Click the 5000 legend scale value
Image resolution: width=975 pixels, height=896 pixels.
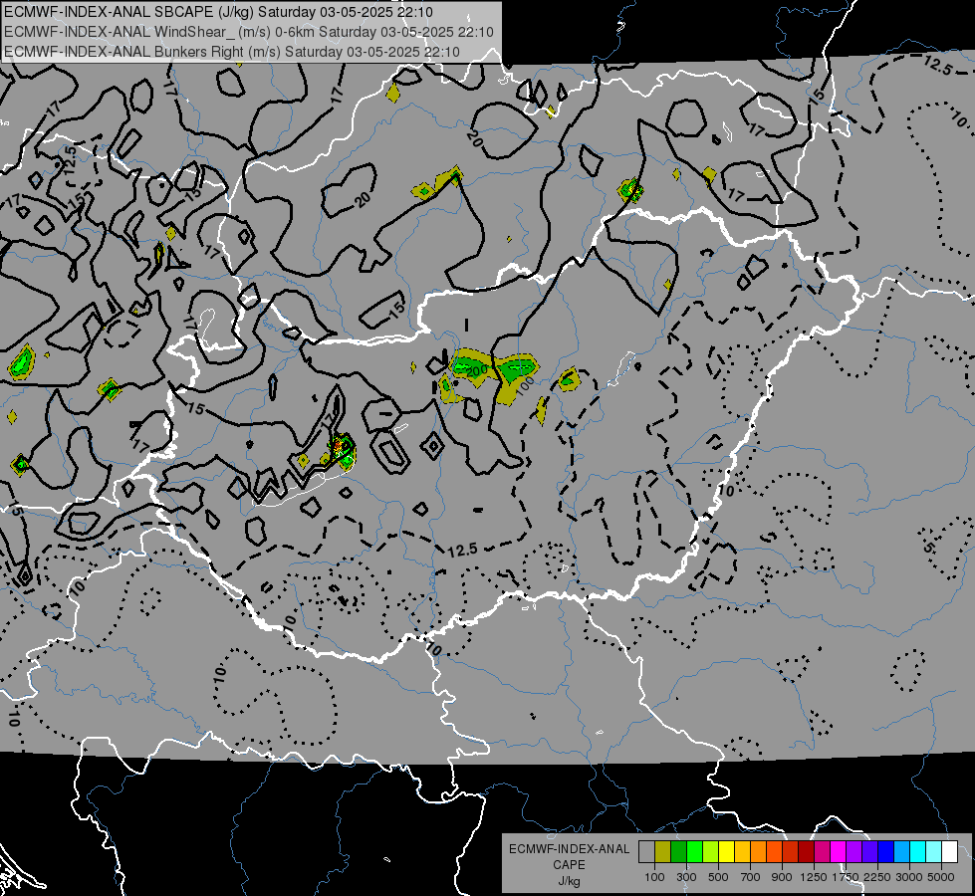941,877
